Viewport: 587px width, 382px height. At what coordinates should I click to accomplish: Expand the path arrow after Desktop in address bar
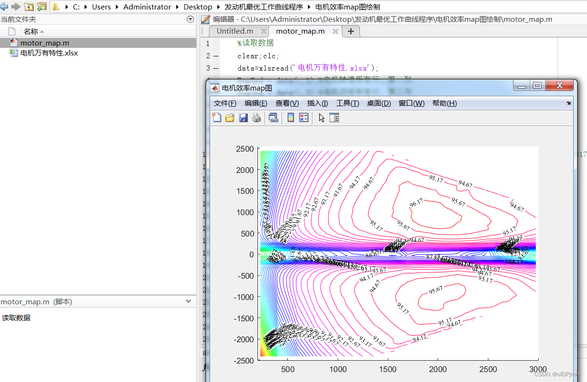click(x=219, y=7)
